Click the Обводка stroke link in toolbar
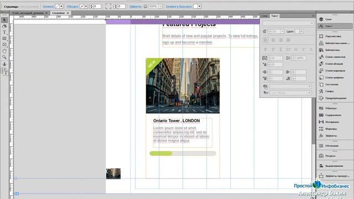 (72, 7)
